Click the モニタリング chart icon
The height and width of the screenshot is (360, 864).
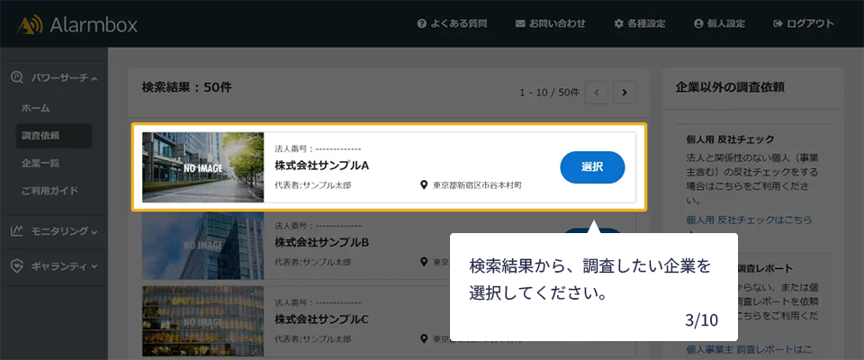16,231
